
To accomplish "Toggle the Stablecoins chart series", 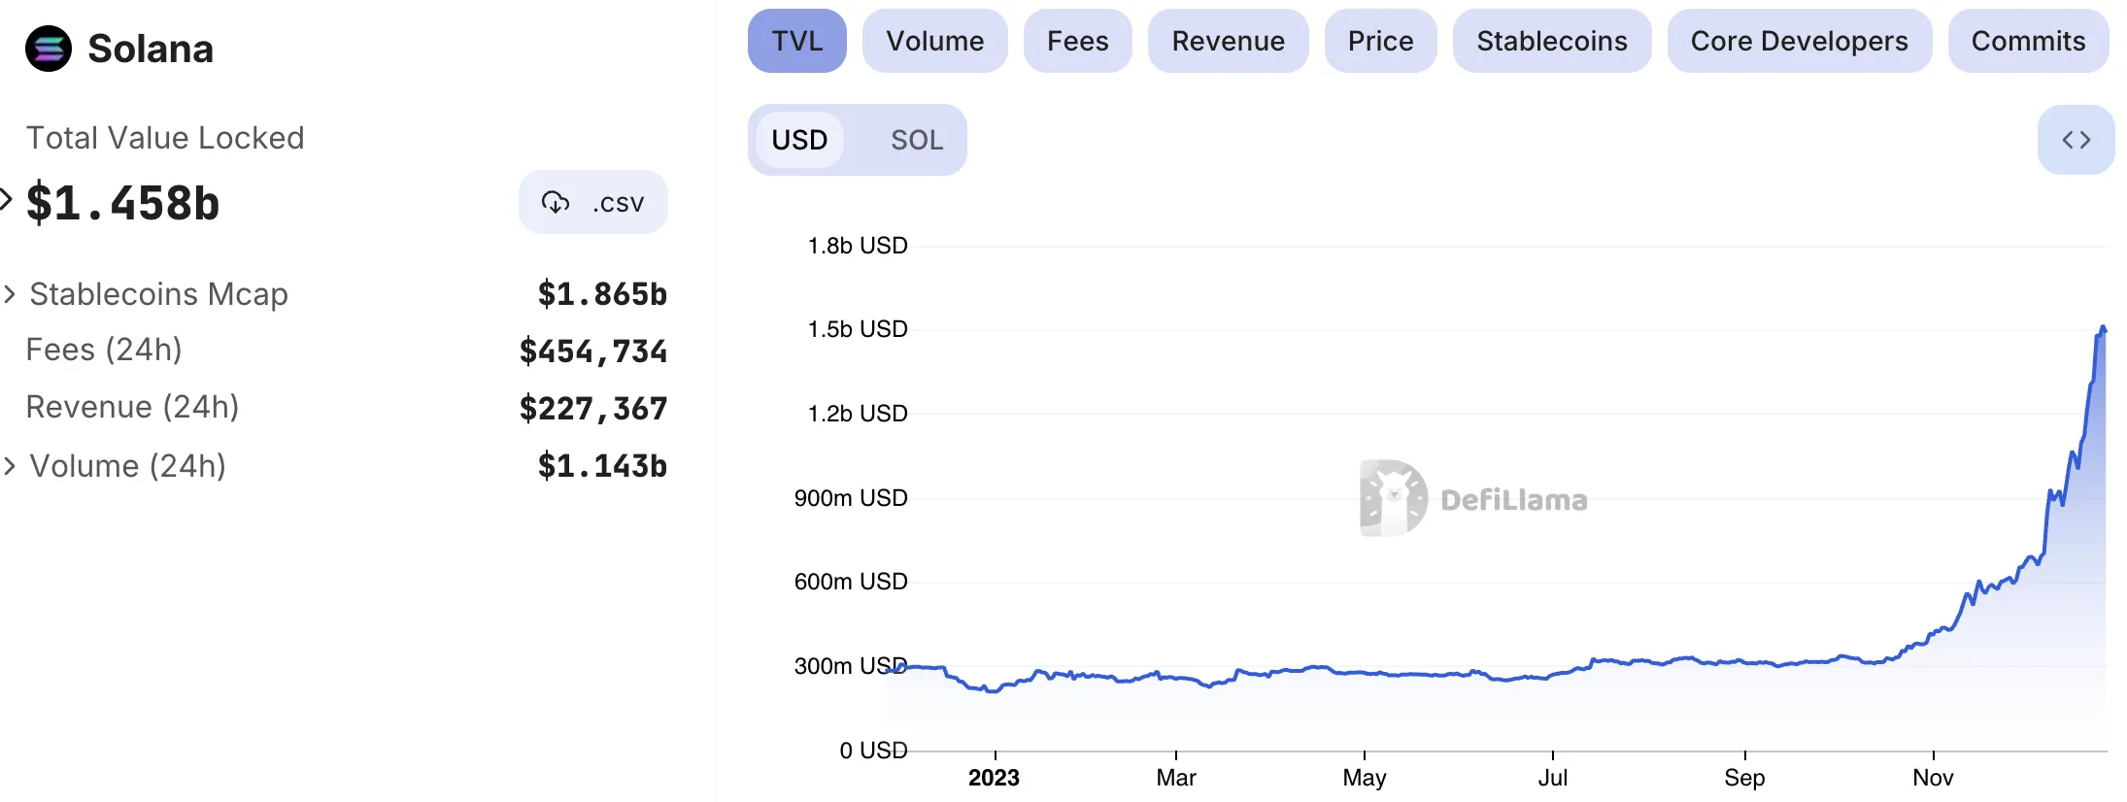I will pyautogui.click(x=1552, y=41).
